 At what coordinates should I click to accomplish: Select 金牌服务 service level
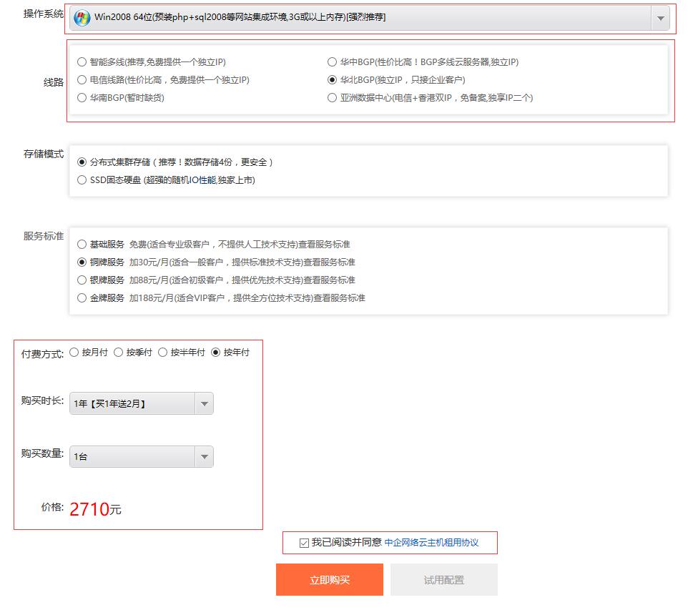82,298
